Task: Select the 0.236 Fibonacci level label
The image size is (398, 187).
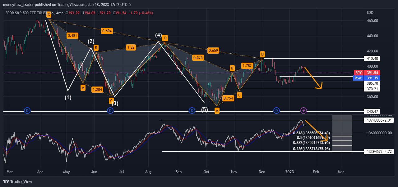Action: (x=311, y=149)
